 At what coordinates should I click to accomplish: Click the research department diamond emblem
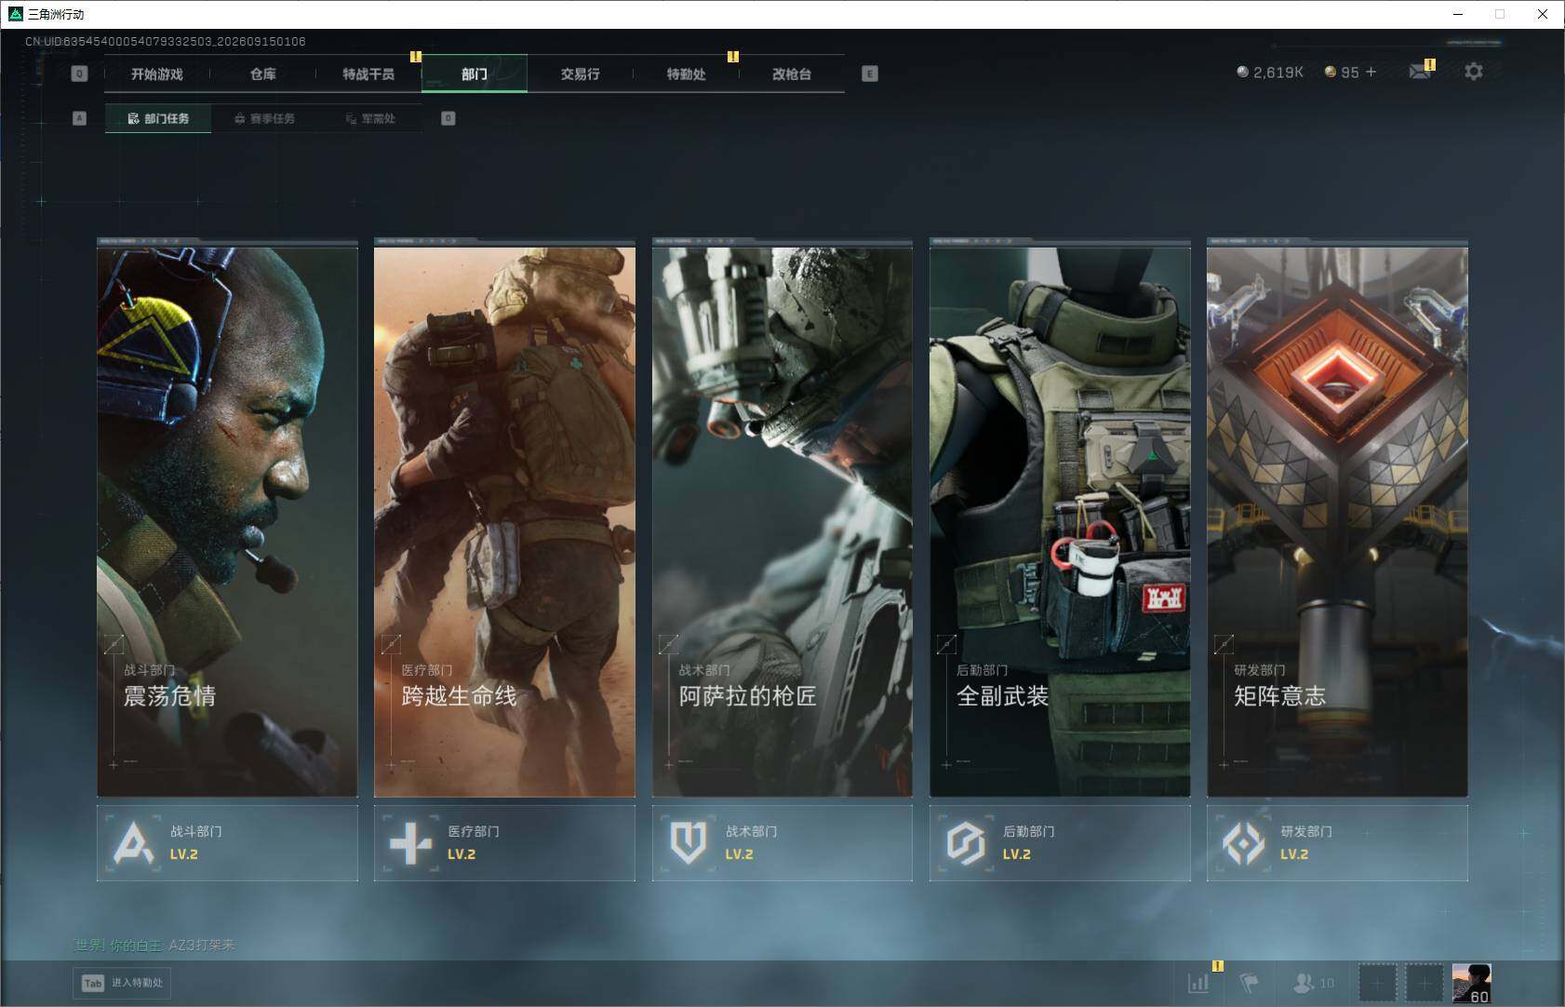tap(1243, 843)
